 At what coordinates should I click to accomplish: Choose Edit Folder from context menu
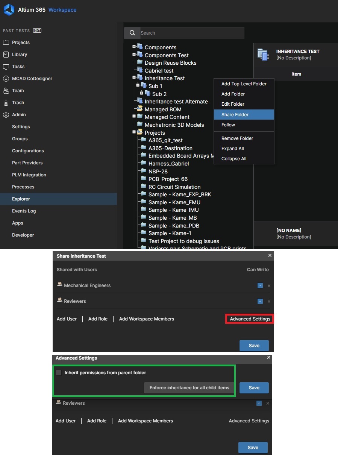point(244,104)
